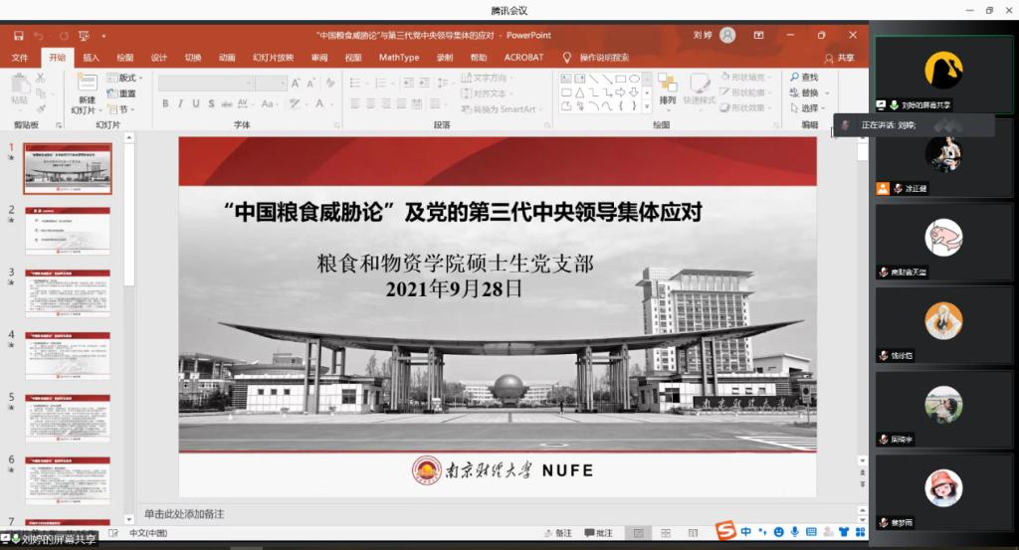Viewport: 1019px width, 550px height.
Task: Open the Layout (版式) dropdown
Action: pyautogui.click(x=126, y=78)
